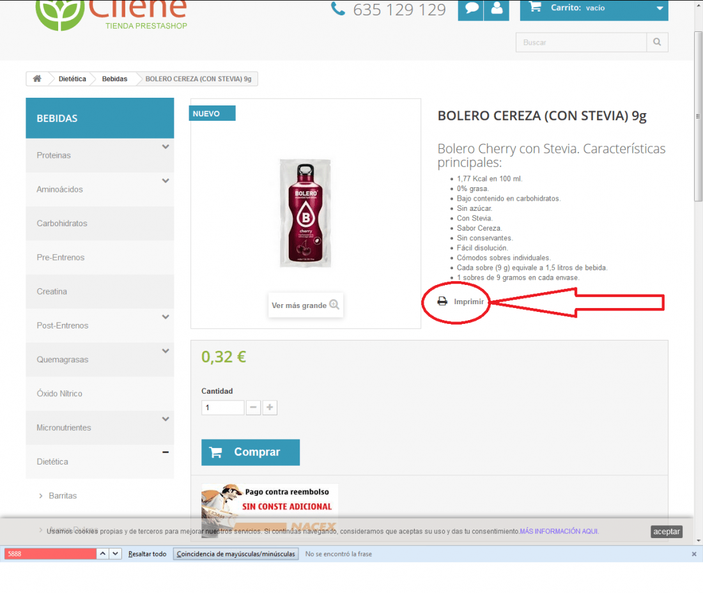Select Aminoácidos category
This screenshot has height=593, width=703.
(x=59, y=189)
